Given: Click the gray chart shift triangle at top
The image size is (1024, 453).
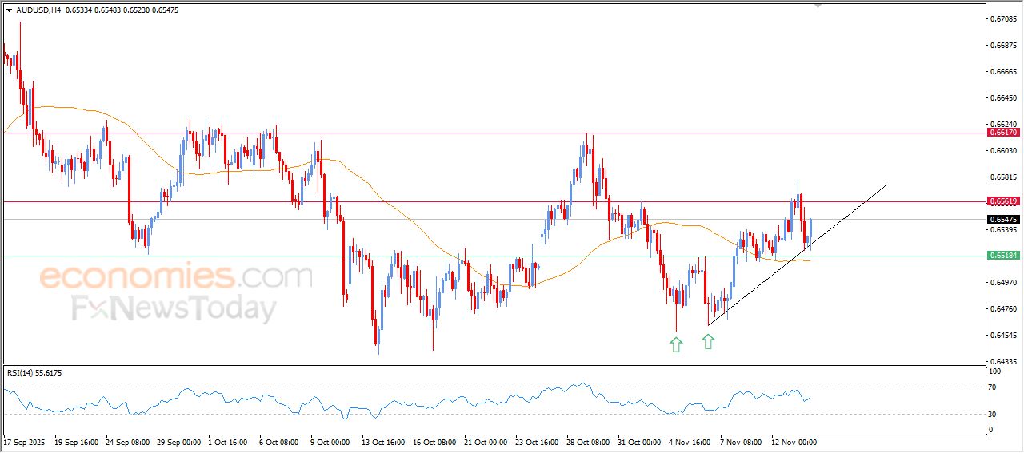Looking at the screenshot, I should click(818, 5).
